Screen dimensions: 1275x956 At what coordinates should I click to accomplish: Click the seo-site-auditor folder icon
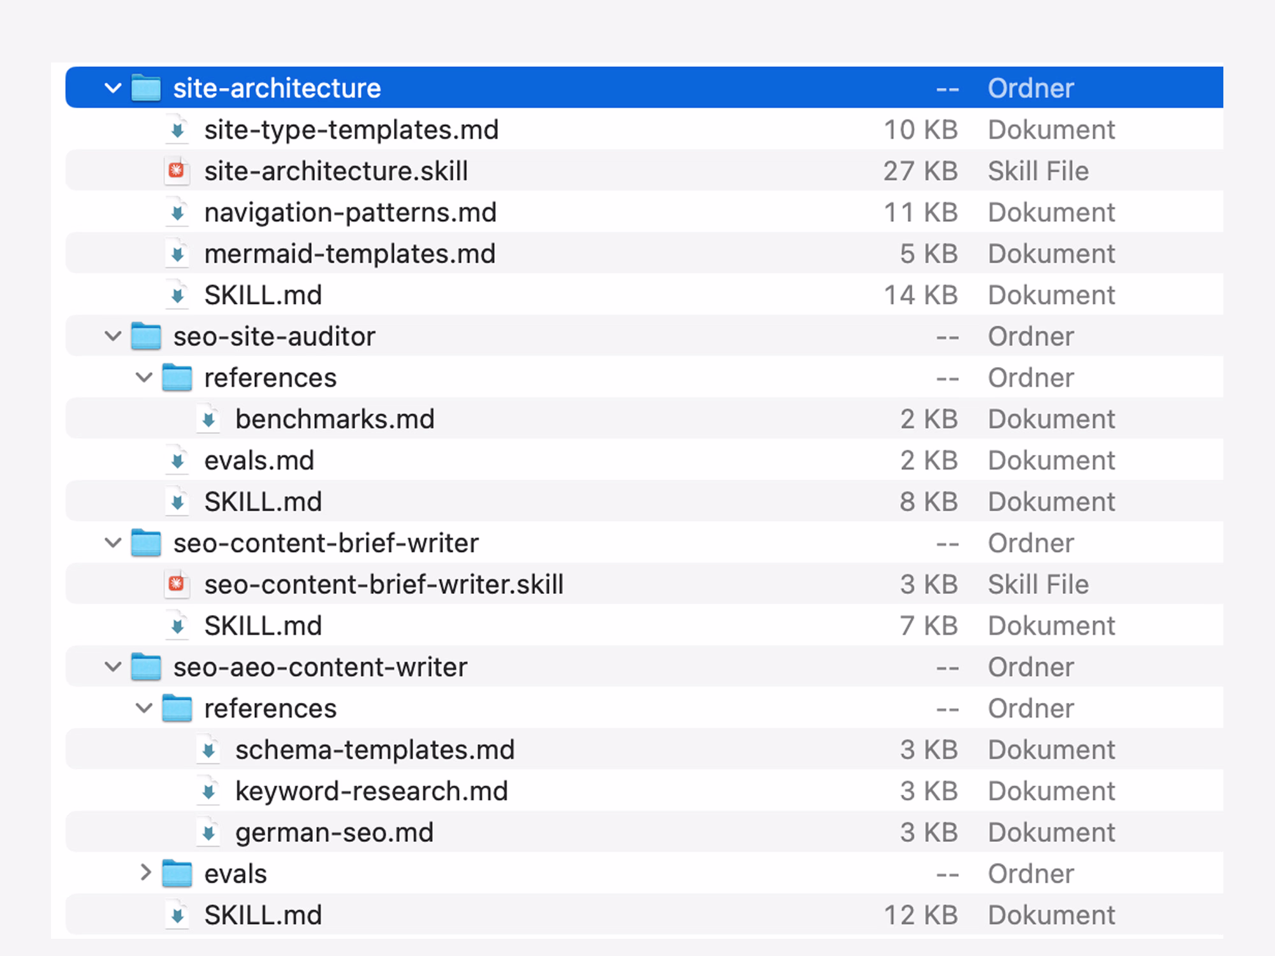tap(146, 336)
